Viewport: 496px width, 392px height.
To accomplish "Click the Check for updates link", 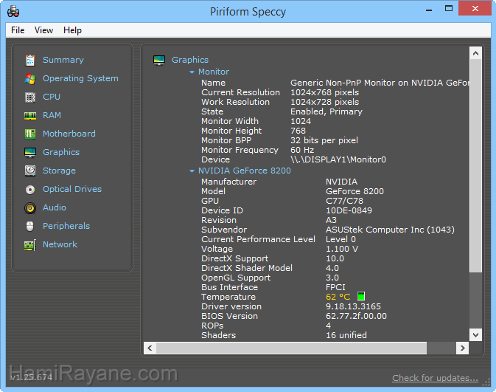I will pos(435,378).
